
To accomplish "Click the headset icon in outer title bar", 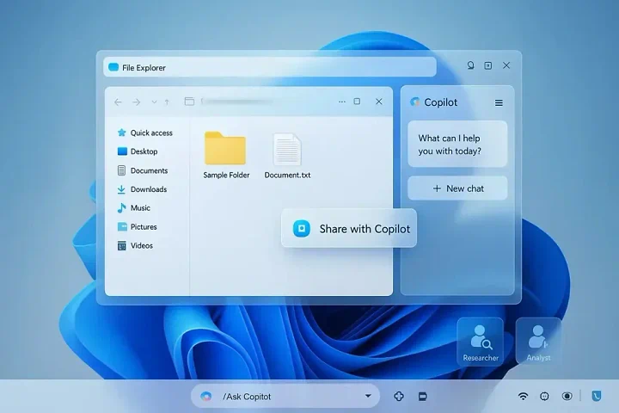I will pos(470,65).
